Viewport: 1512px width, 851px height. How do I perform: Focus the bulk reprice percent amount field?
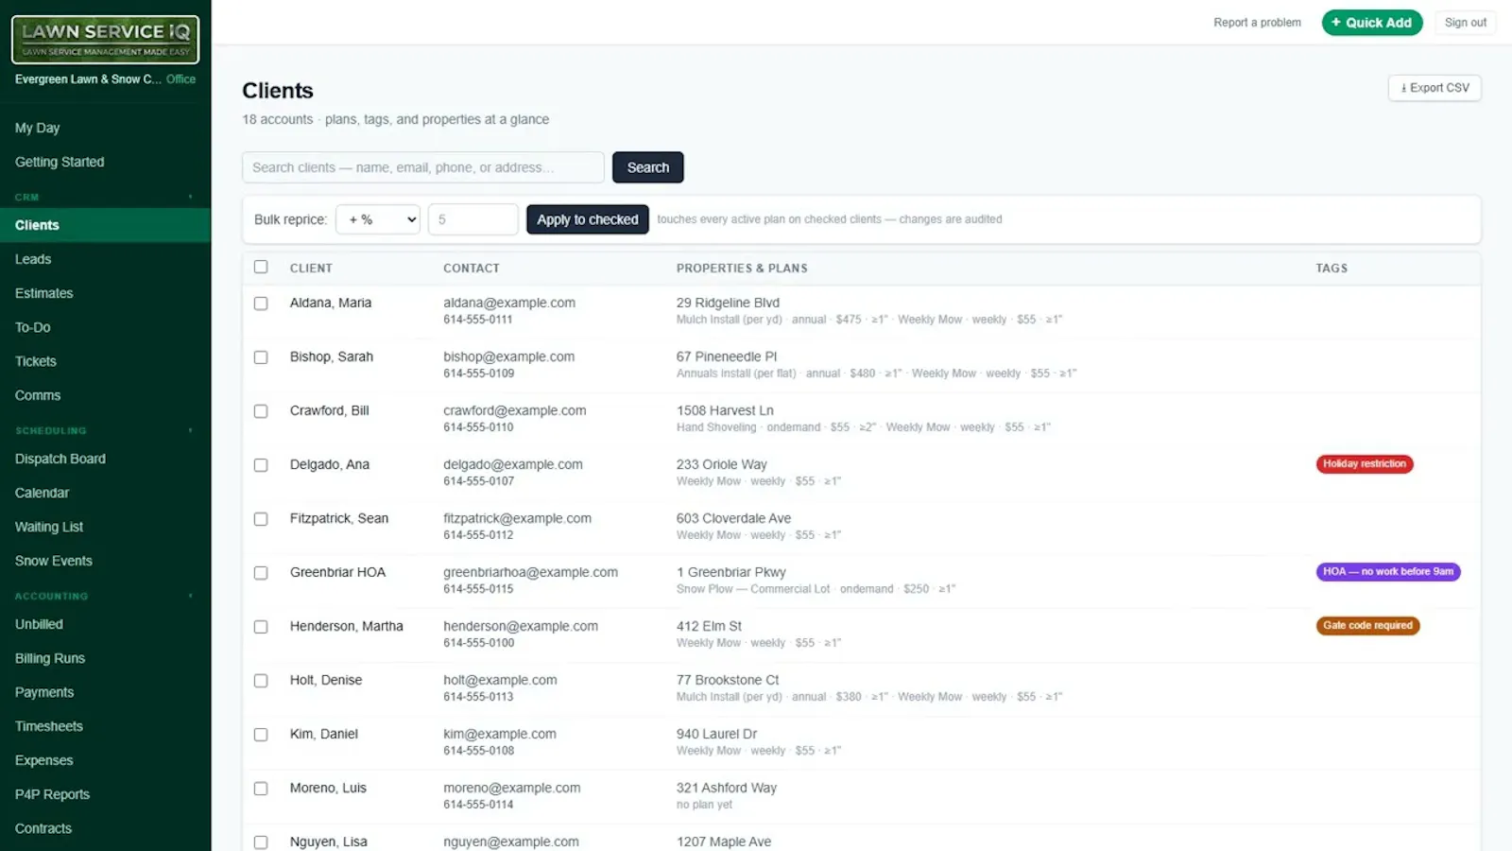(472, 219)
